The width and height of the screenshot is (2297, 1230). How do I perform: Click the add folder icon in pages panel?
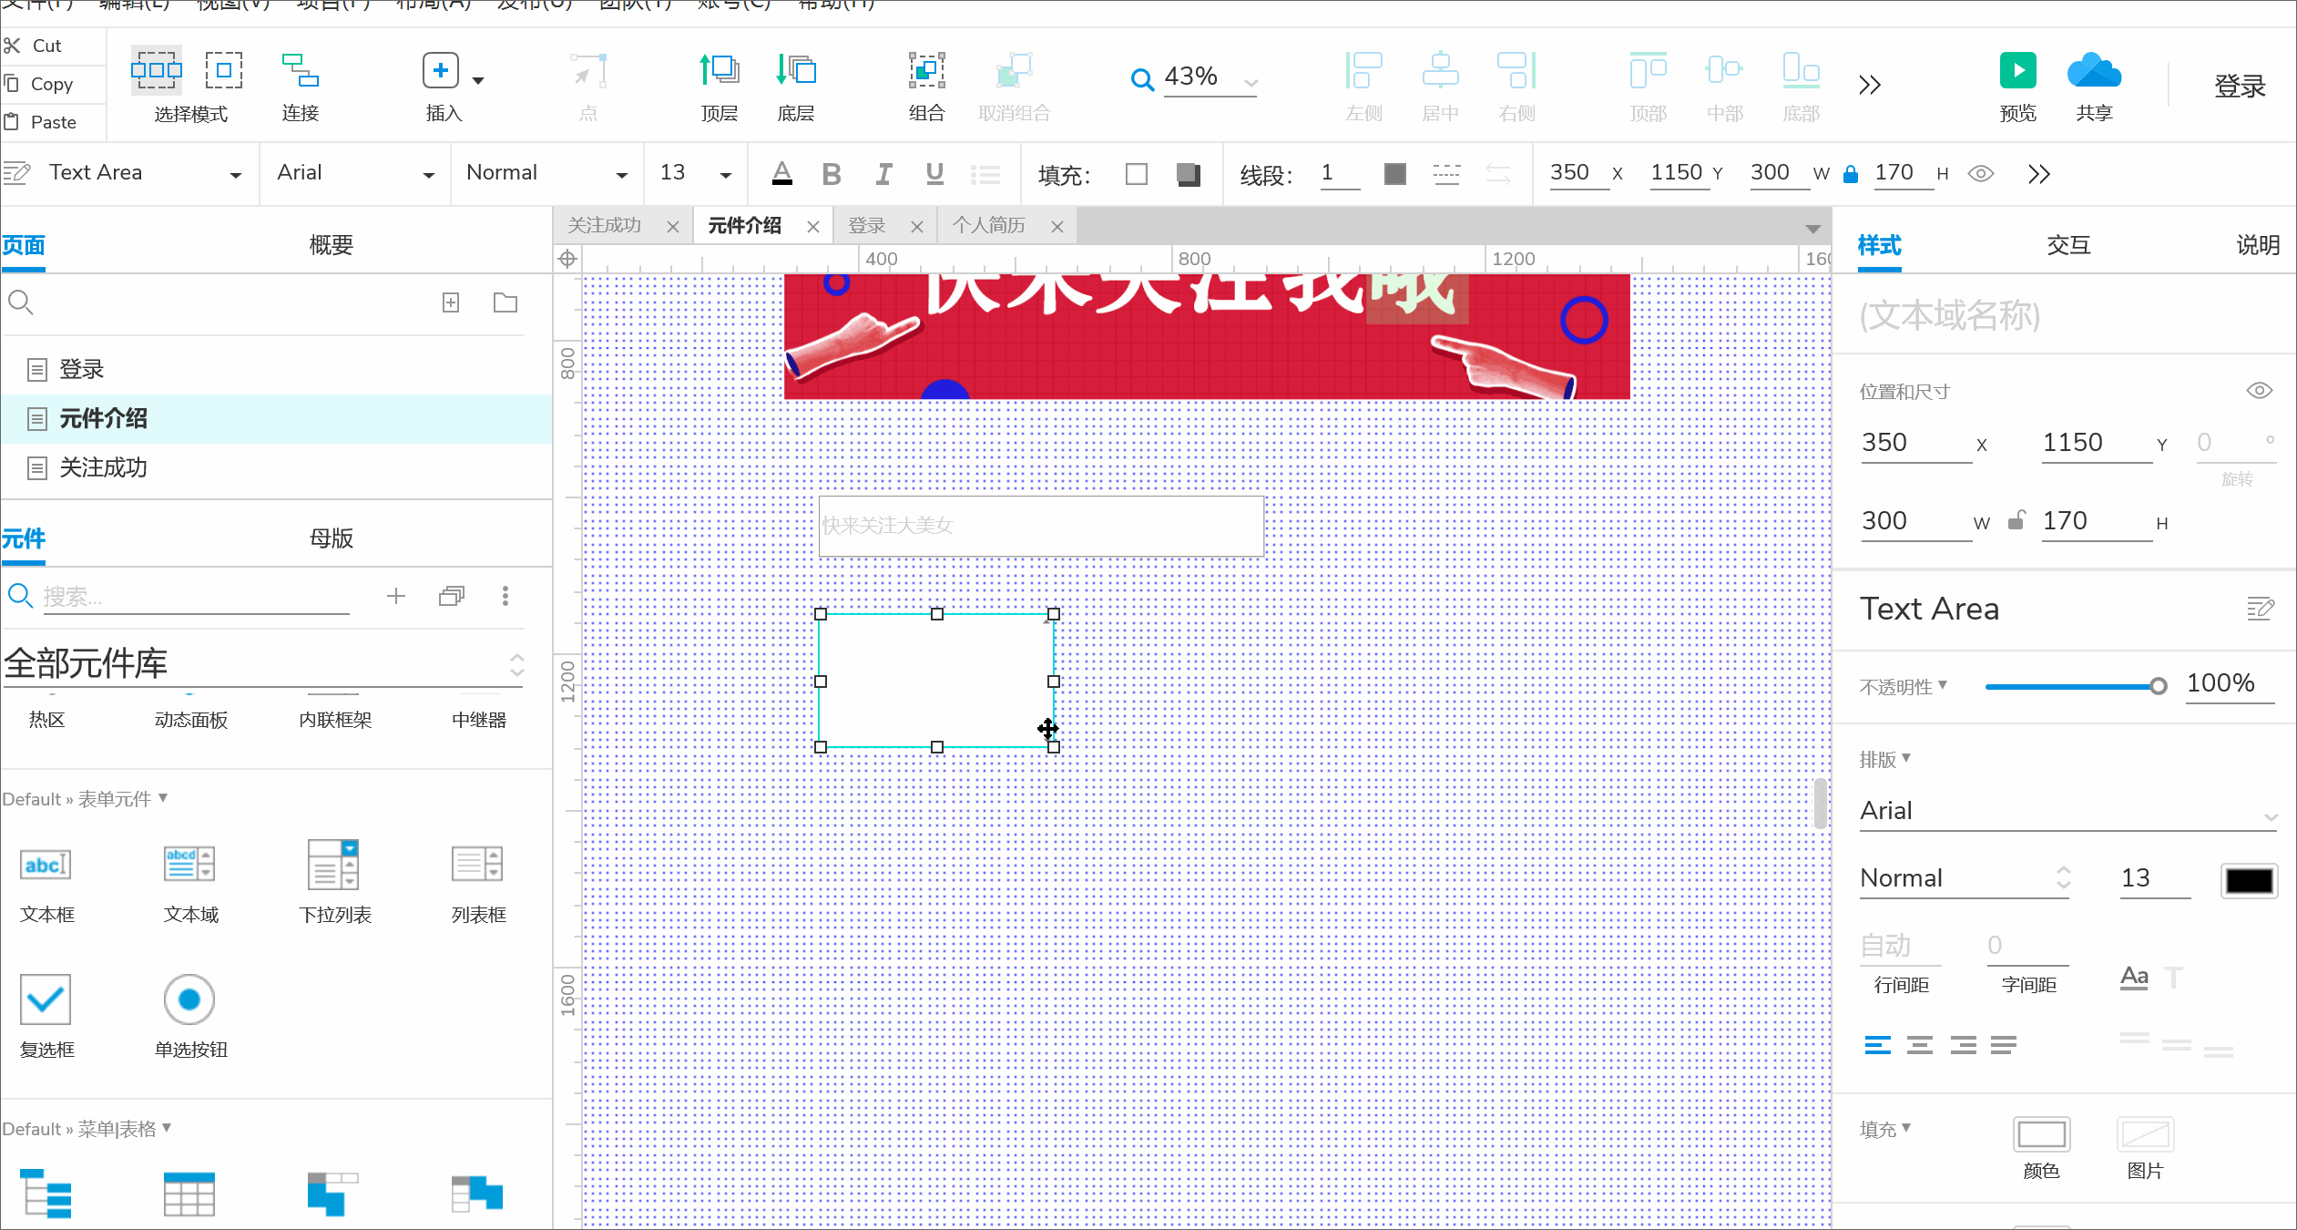click(x=505, y=302)
